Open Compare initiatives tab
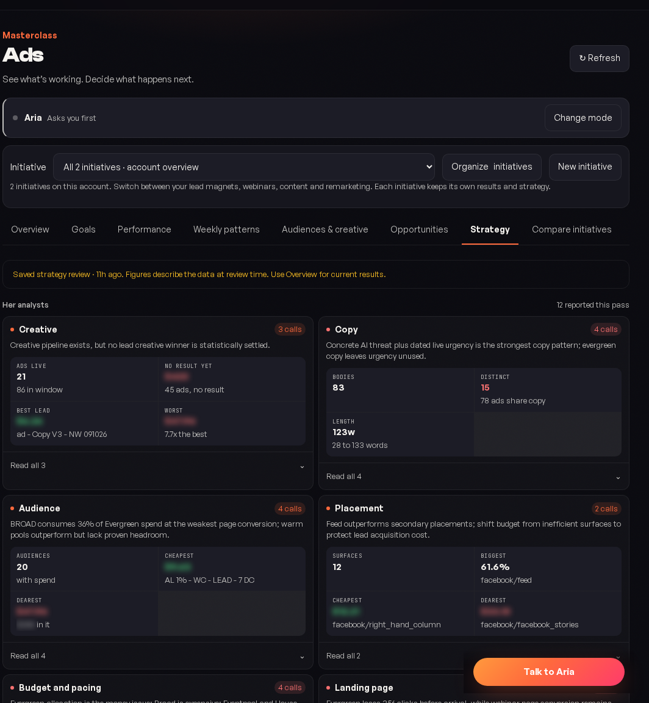Viewport: 649px width, 703px height. pyautogui.click(x=572, y=229)
